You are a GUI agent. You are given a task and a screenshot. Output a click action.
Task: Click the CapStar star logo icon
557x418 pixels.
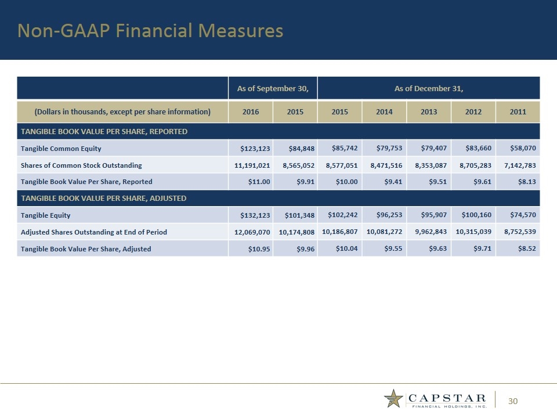click(x=395, y=399)
